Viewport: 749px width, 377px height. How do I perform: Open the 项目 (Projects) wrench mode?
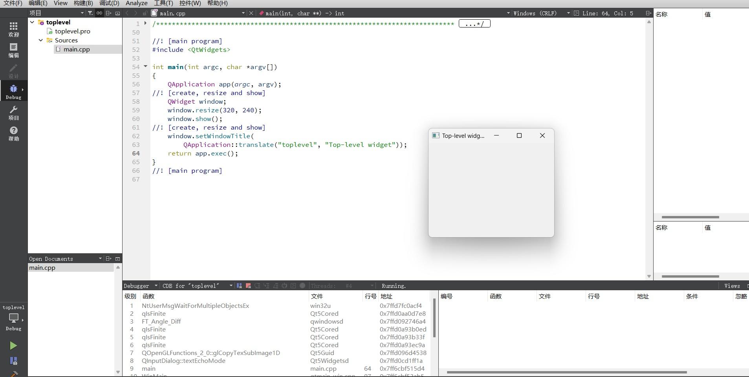[x=13, y=113]
